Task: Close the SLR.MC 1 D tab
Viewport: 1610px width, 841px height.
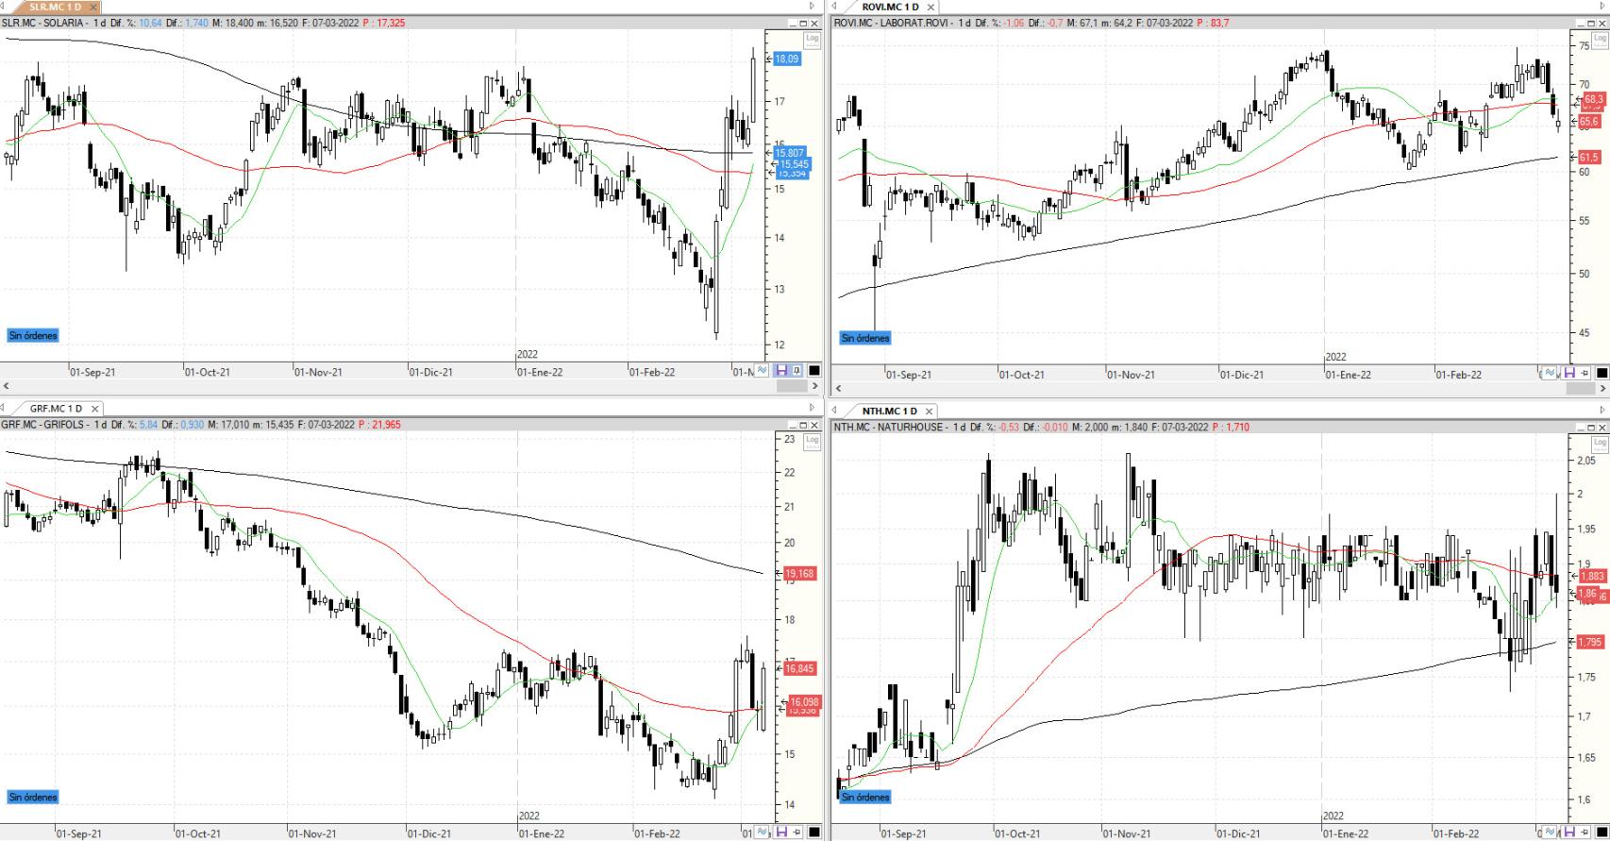Action: pos(92,8)
